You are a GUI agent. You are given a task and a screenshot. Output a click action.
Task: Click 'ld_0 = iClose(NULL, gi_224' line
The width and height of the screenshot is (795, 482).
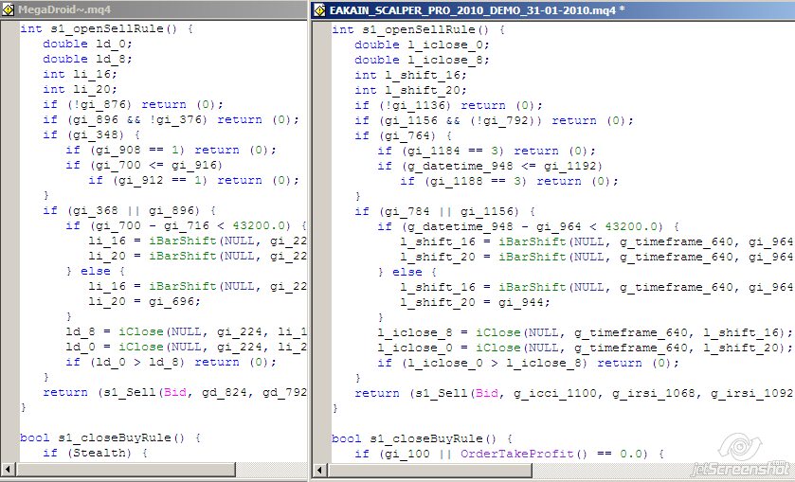[x=186, y=348]
